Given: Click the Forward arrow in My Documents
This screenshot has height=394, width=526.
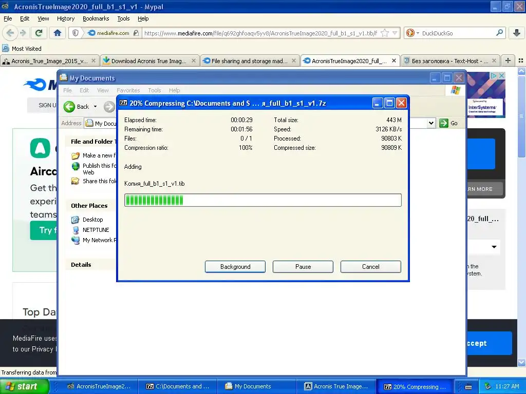Looking at the screenshot, I should [109, 107].
